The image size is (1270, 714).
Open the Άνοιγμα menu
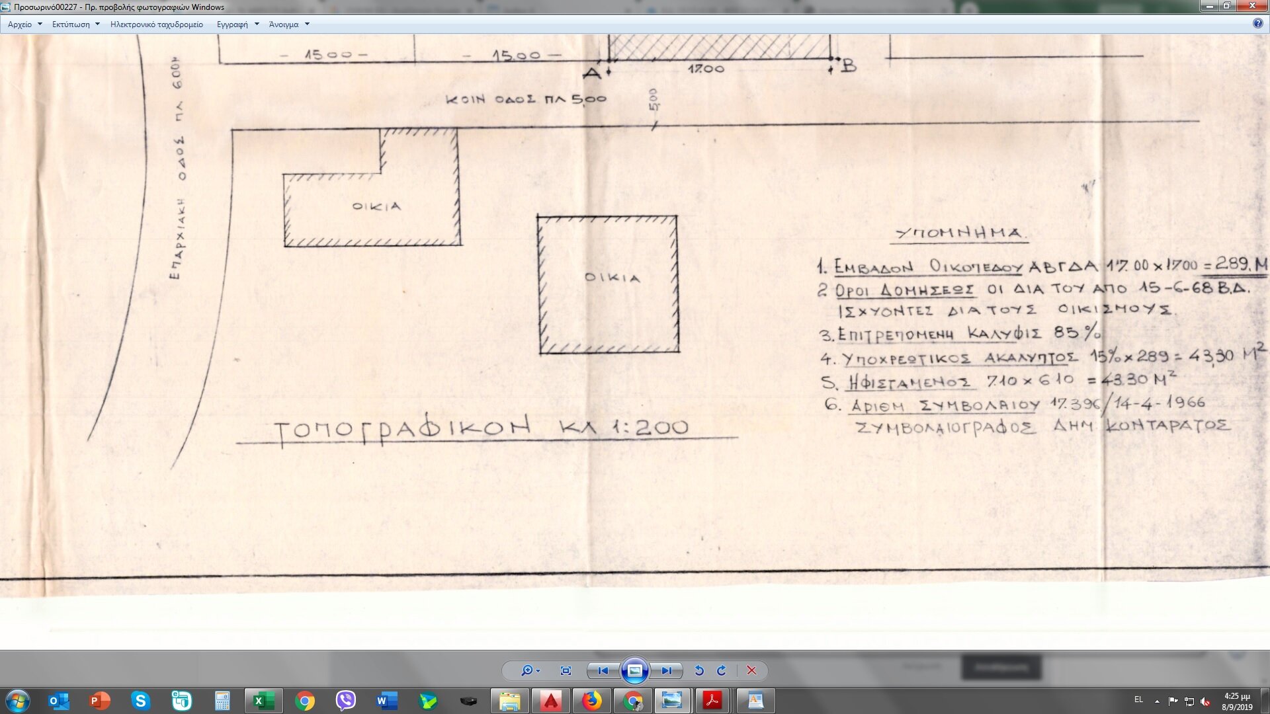[289, 24]
